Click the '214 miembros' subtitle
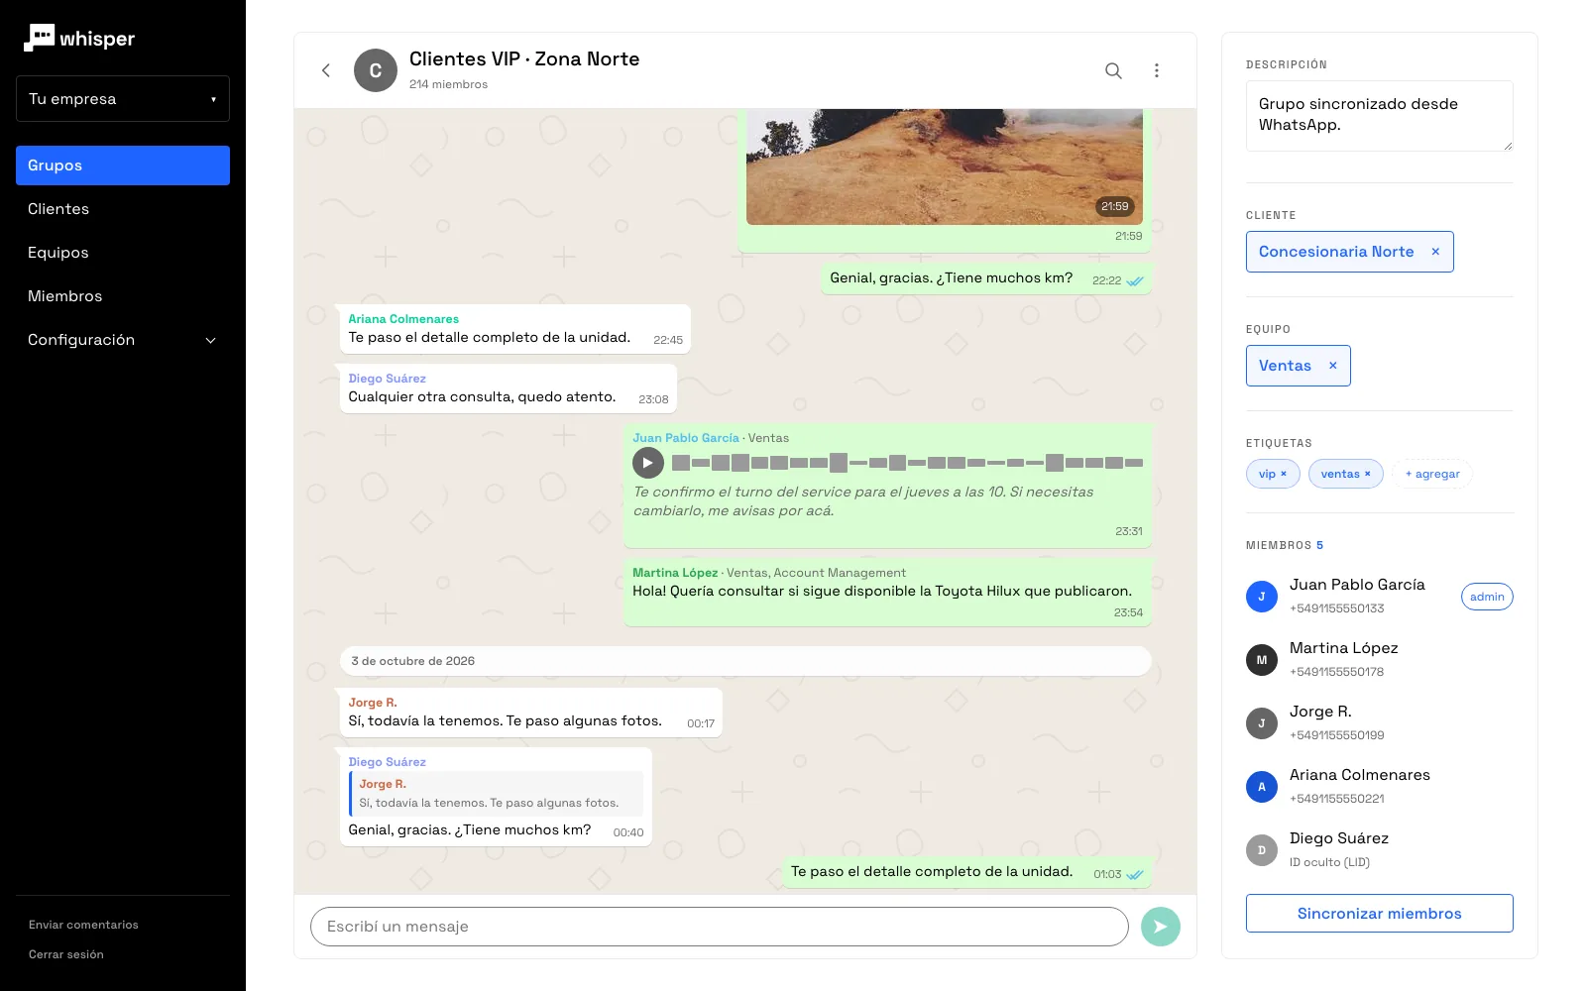Screen dimensions: 1586x991 tap(448, 84)
